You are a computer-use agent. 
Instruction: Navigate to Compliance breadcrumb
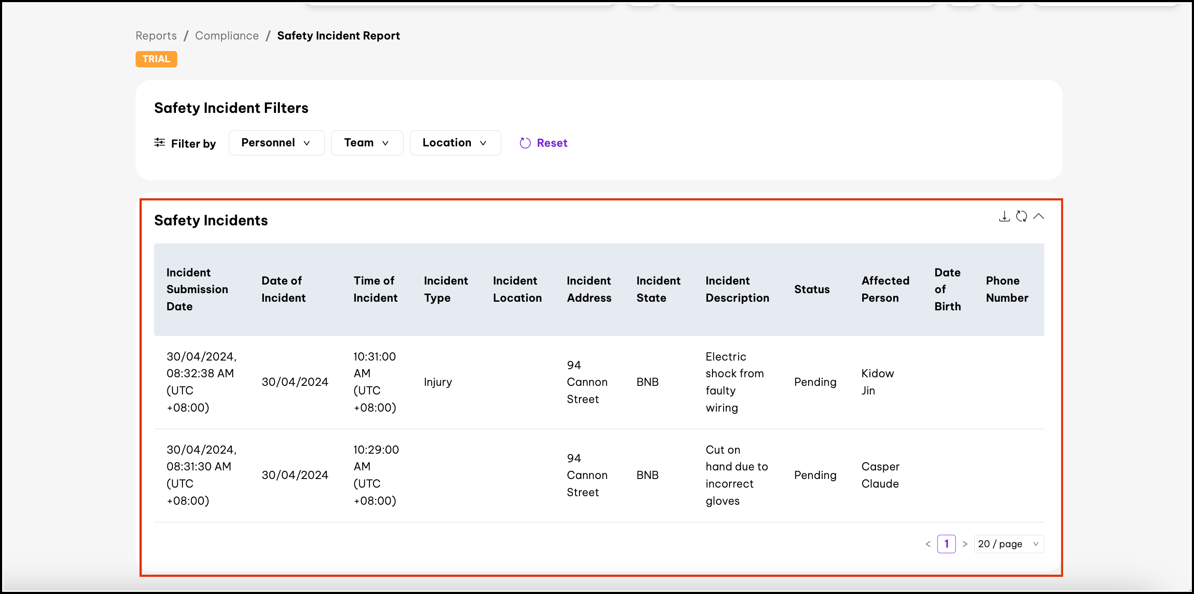227,36
